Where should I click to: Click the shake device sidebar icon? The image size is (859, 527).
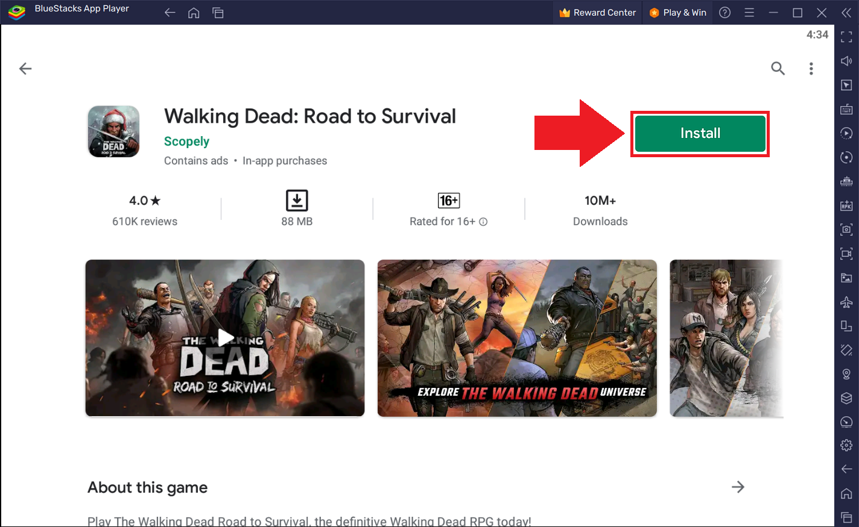click(x=846, y=350)
